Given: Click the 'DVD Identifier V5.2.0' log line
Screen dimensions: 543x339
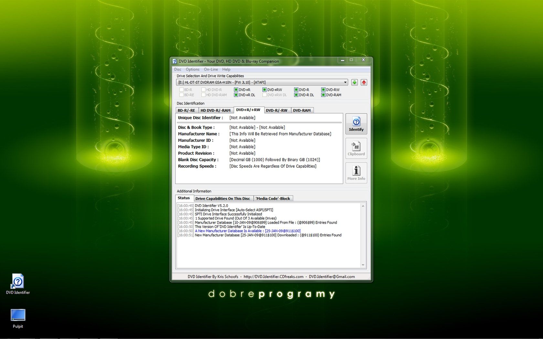Looking at the screenshot, I should point(211,206).
